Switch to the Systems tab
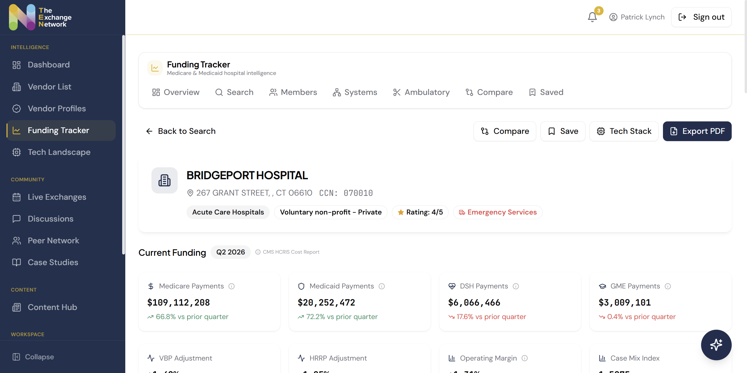 click(355, 92)
